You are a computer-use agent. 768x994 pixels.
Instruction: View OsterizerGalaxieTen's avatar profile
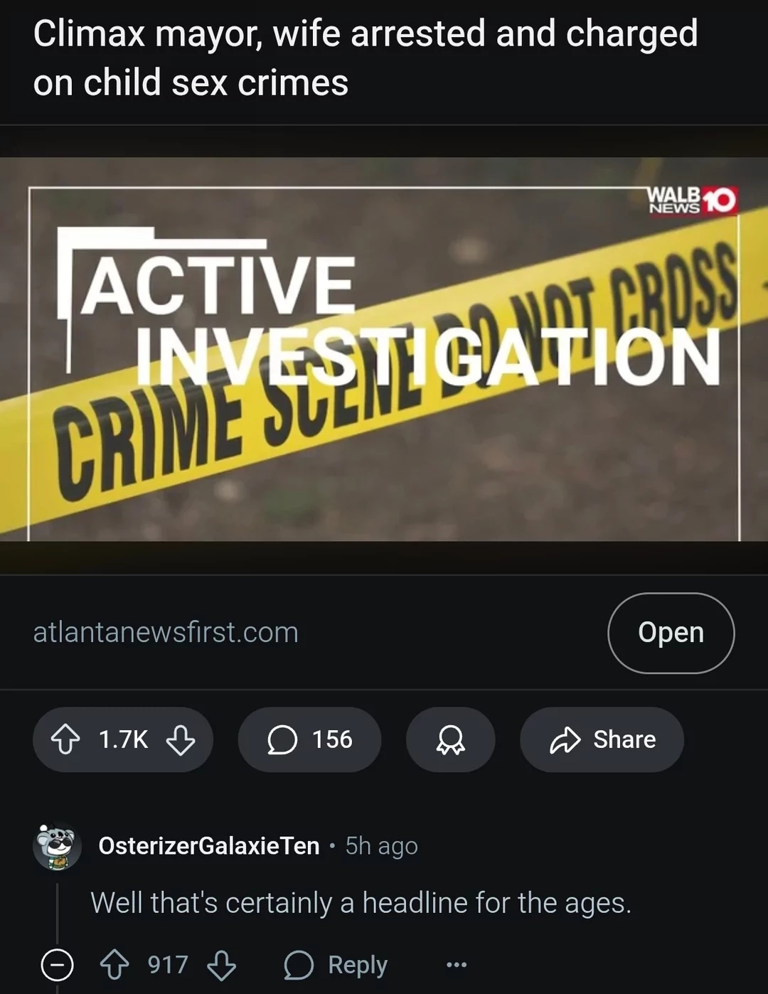tap(58, 846)
